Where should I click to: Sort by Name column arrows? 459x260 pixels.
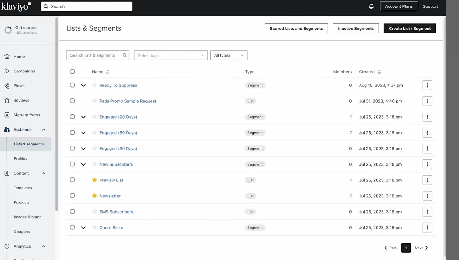108,72
